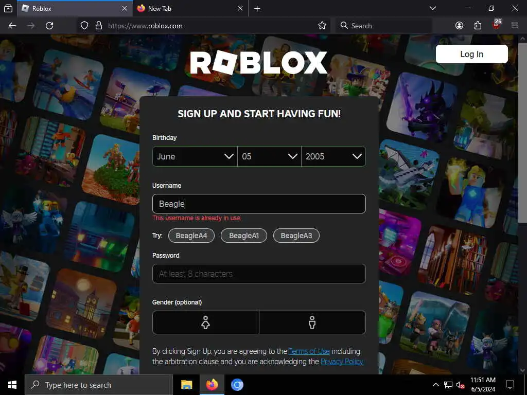
Task: Open a new tab with plus button
Action: pos(257,8)
